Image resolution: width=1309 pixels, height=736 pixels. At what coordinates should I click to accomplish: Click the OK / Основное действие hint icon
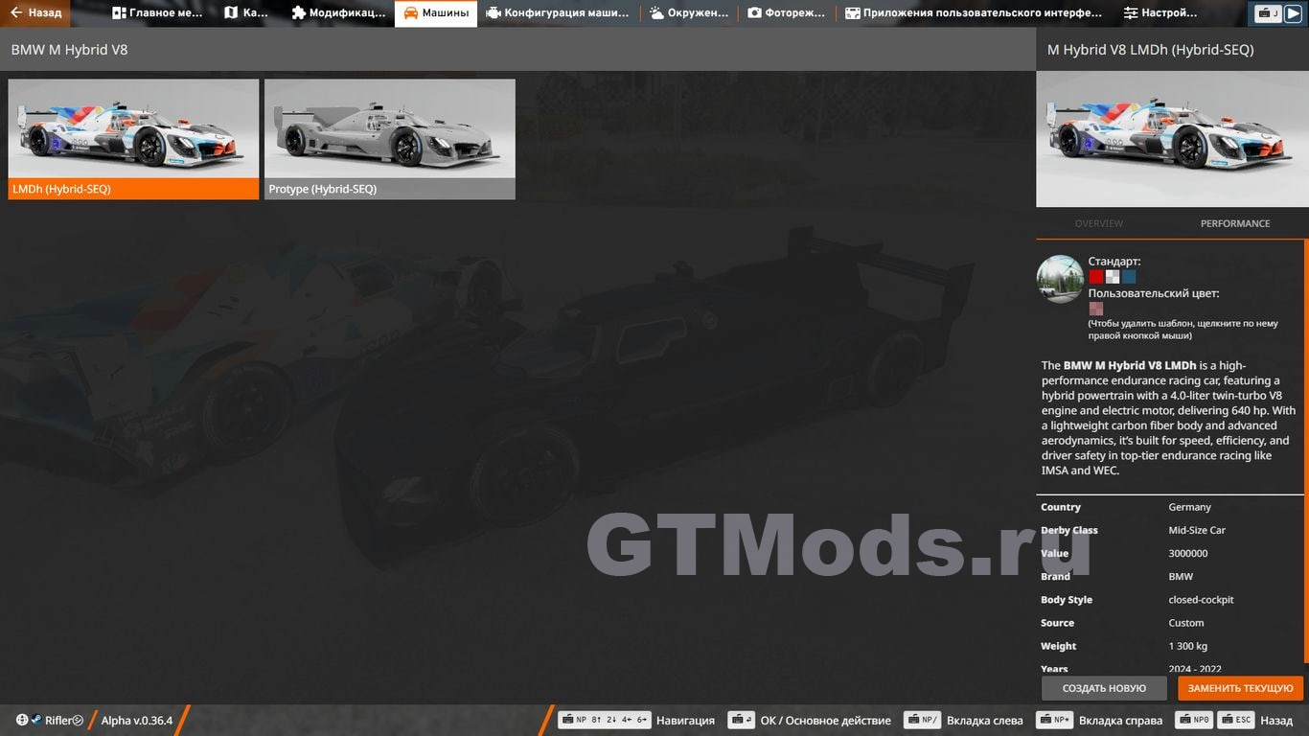741,720
